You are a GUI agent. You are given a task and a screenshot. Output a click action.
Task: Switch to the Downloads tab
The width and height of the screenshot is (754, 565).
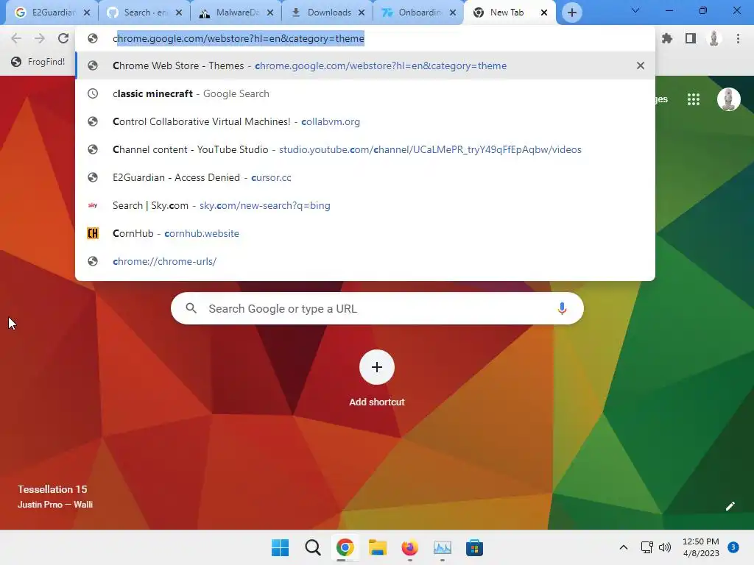(x=328, y=13)
